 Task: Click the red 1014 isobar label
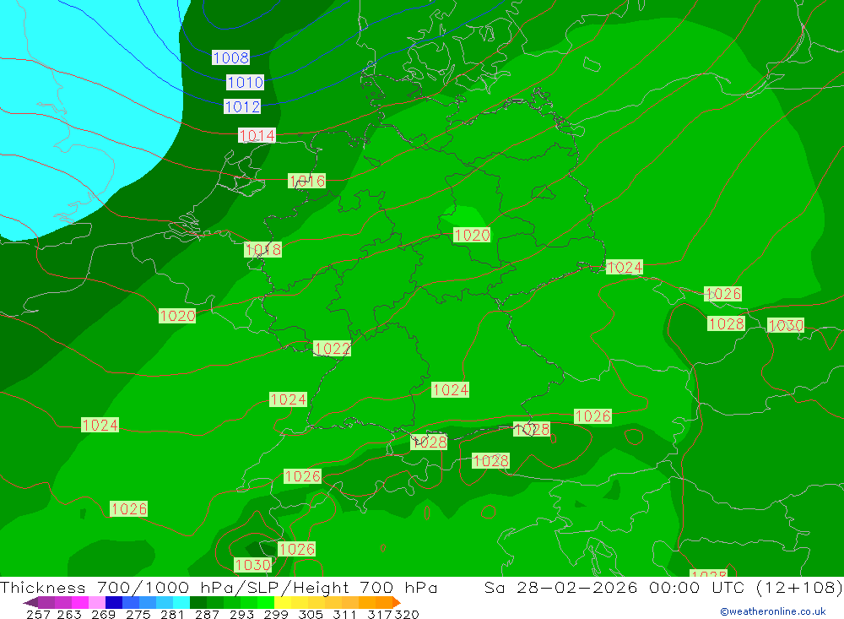tap(257, 135)
